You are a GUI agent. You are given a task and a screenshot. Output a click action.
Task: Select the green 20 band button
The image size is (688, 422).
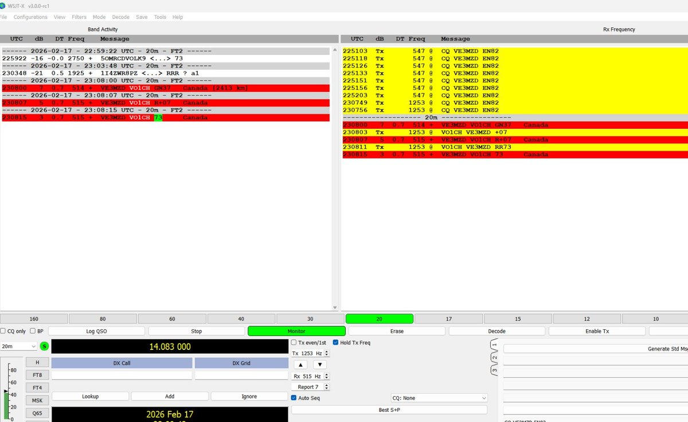[x=379, y=319]
